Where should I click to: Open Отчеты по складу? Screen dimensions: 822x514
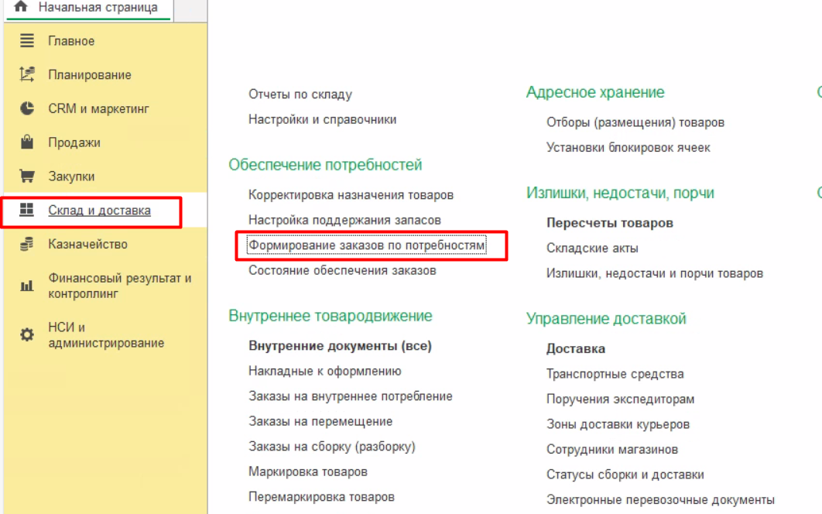(x=300, y=94)
